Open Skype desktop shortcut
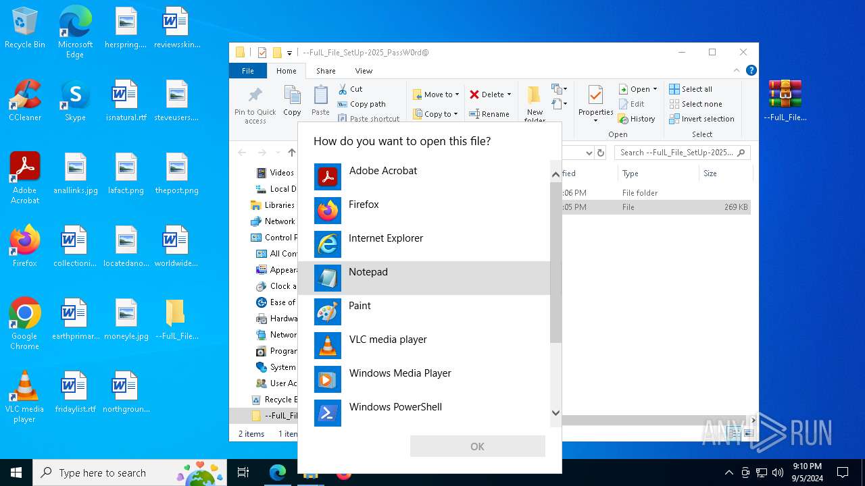Viewport: 865px width, 486px height. [x=75, y=101]
